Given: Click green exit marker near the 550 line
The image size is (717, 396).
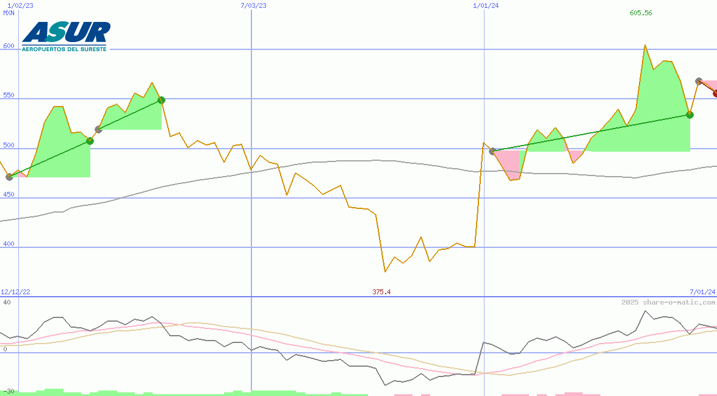Looking at the screenshot, I should (x=161, y=100).
